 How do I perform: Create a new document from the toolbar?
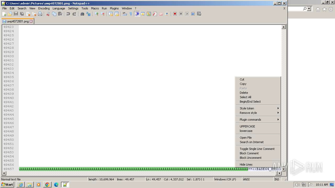pos(4,14)
